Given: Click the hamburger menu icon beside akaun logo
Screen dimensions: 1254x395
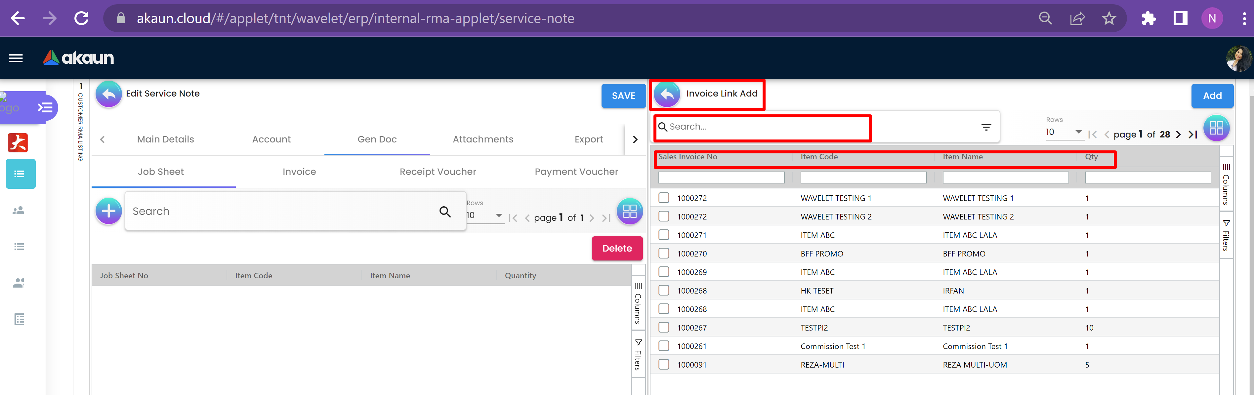Looking at the screenshot, I should (x=16, y=59).
